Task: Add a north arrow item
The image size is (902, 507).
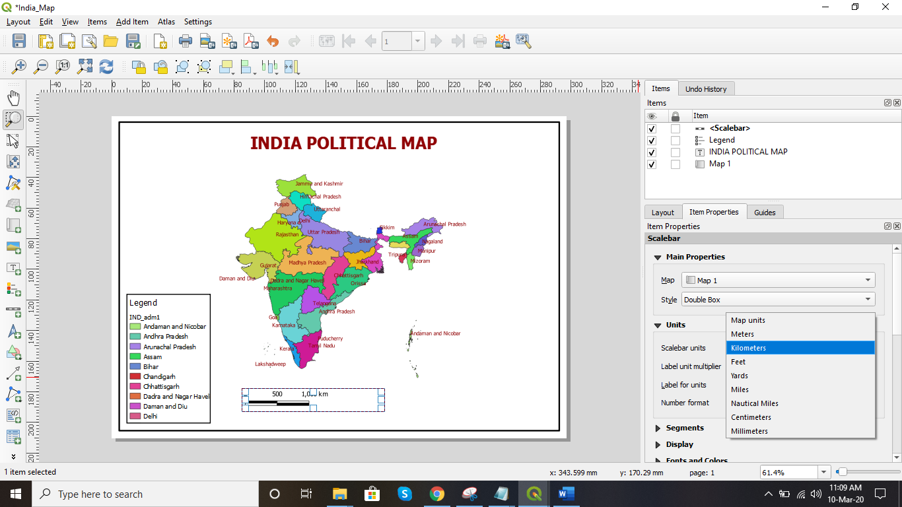Action: (13, 331)
